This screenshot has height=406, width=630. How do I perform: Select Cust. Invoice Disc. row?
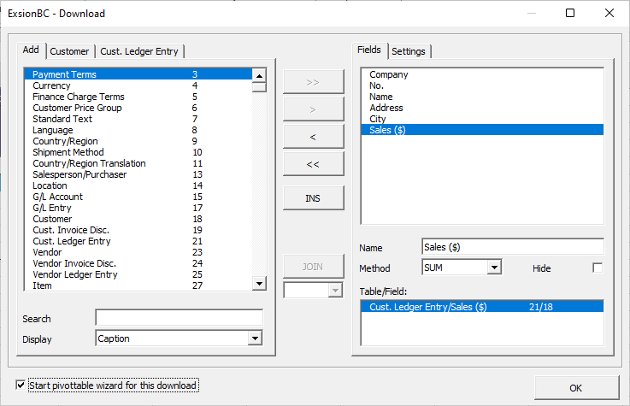click(138, 230)
